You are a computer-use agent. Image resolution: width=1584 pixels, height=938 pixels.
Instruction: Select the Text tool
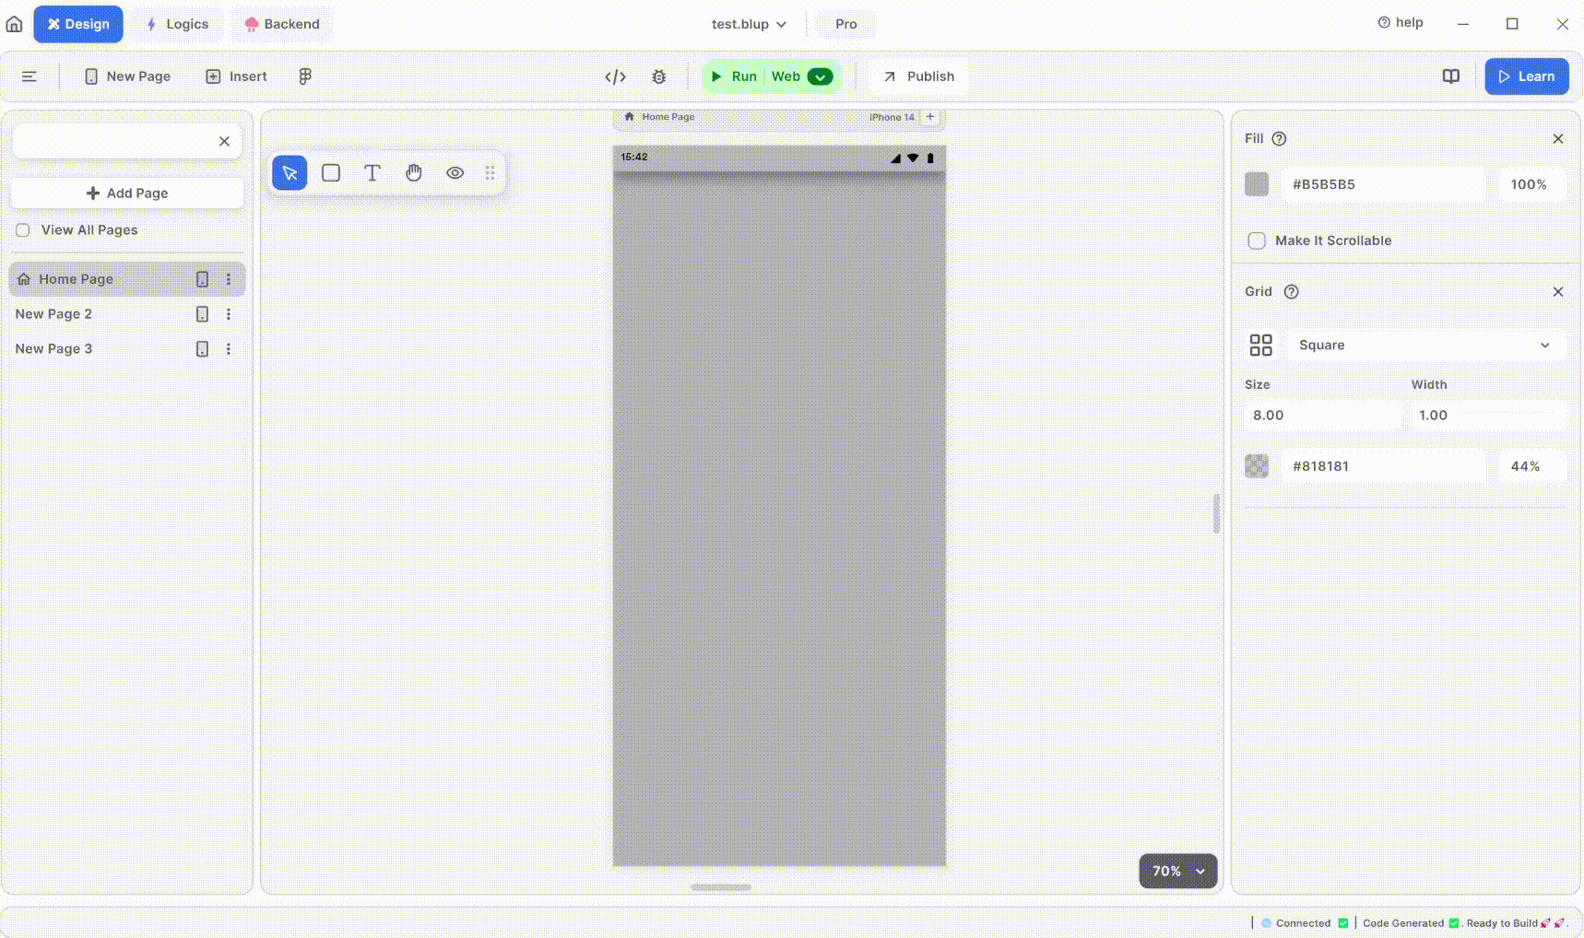(372, 173)
